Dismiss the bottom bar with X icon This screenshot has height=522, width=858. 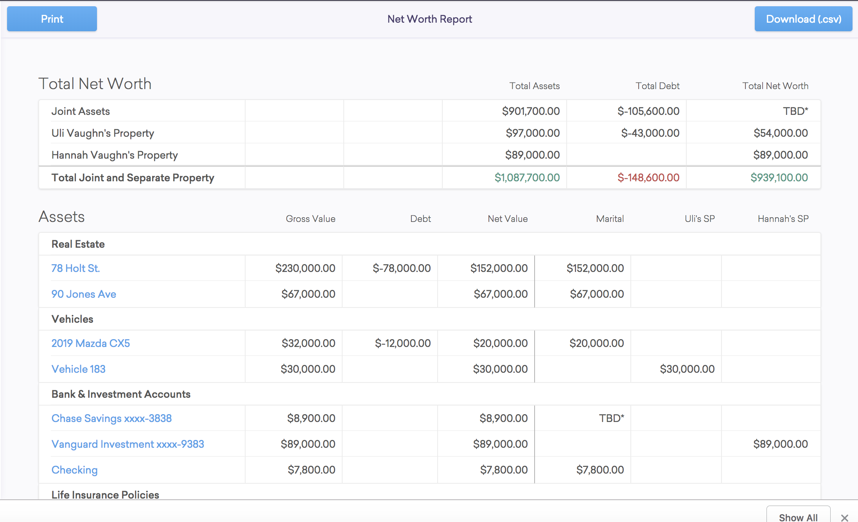[x=845, y=518]
